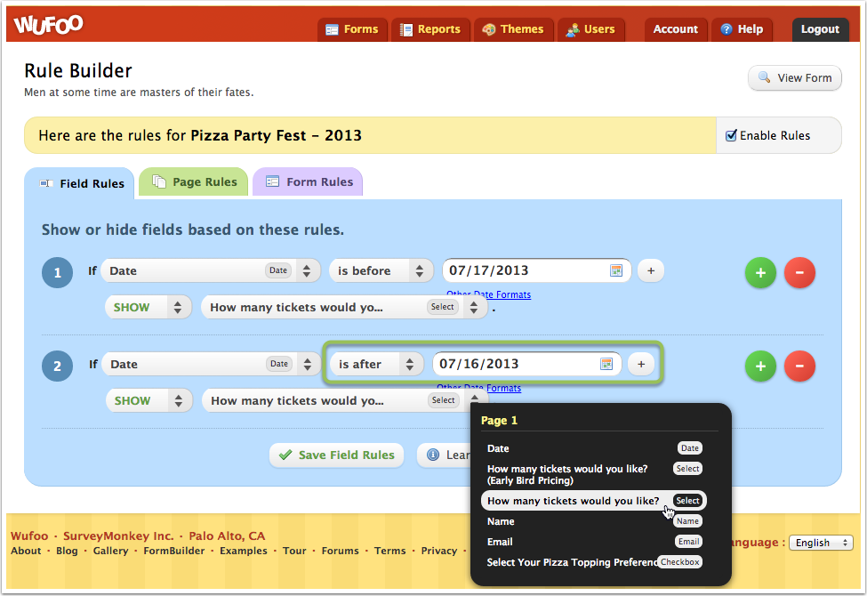This screenshot has width=867, height=596.
Task: Click the 'Pizza Party Fest – 2013' form name
Action: pos(276,135)
